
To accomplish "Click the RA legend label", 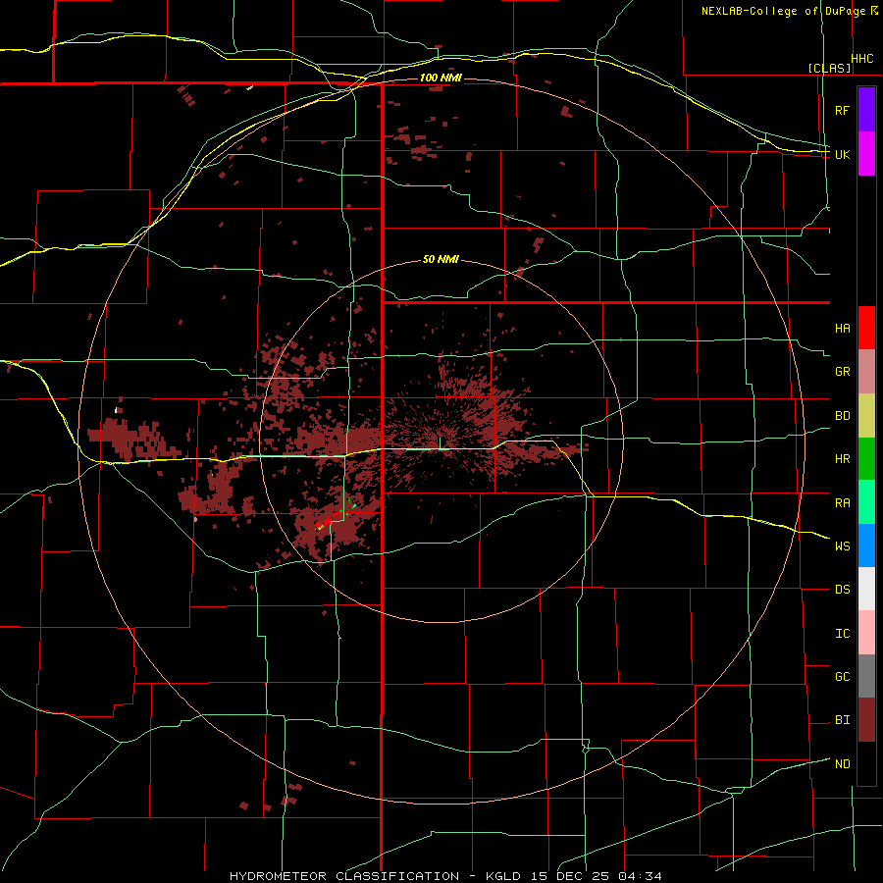I will [842, 503].
